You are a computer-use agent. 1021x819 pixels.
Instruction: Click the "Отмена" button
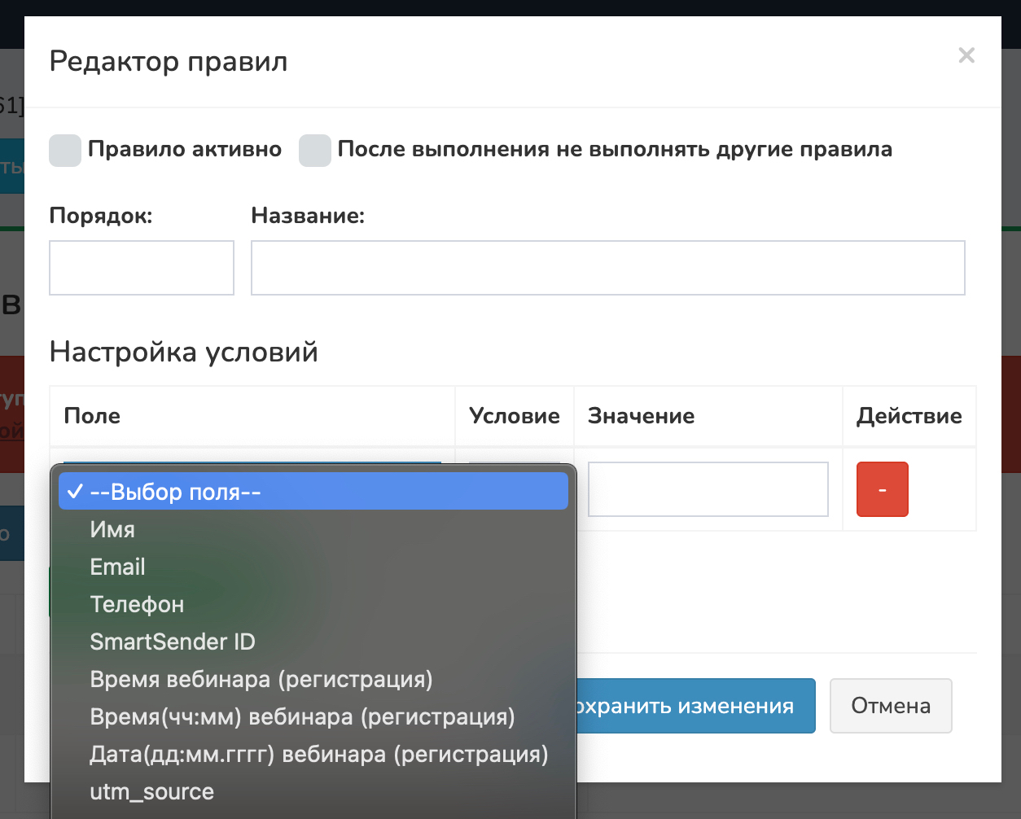point(890,706)
